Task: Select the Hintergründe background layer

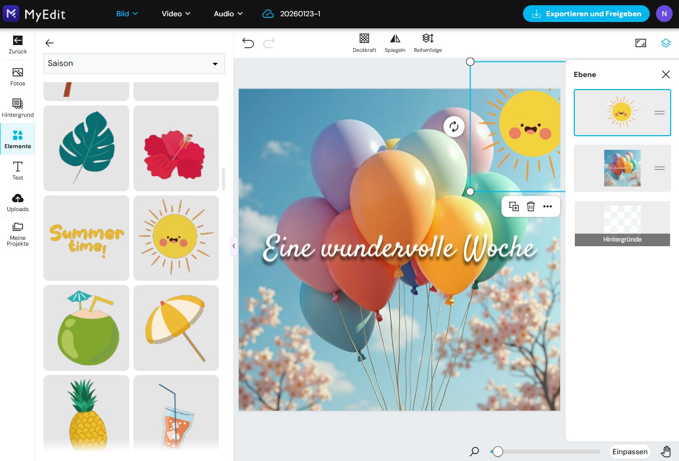Action: pyautogui.click(x=622, y=224)
